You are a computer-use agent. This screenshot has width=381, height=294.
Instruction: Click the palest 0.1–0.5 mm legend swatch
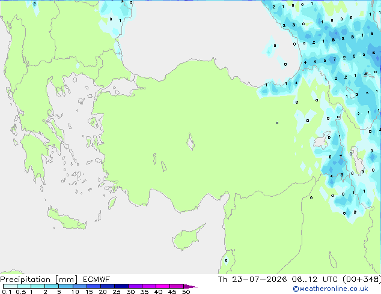tap(10, 286)
